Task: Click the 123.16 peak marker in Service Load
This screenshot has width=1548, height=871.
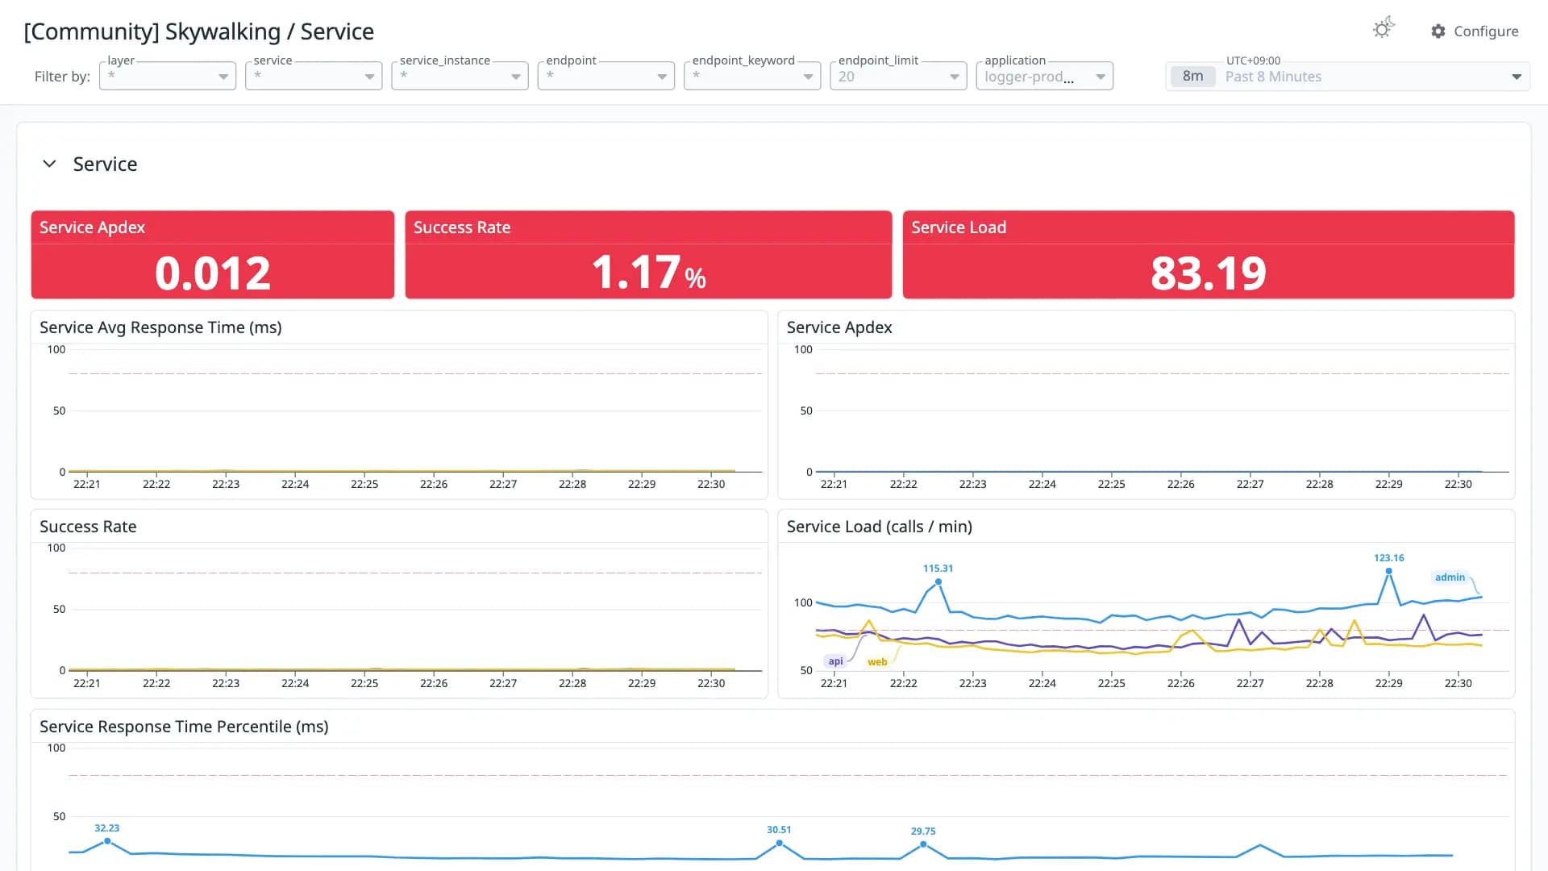Action: pyautogui.click(x=1389, y=571)
